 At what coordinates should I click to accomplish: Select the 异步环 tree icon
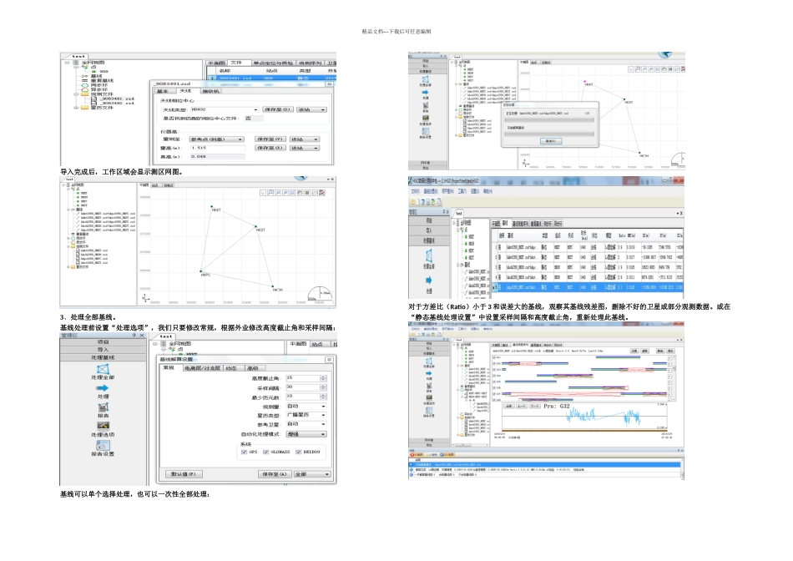[x=84, y=90]
